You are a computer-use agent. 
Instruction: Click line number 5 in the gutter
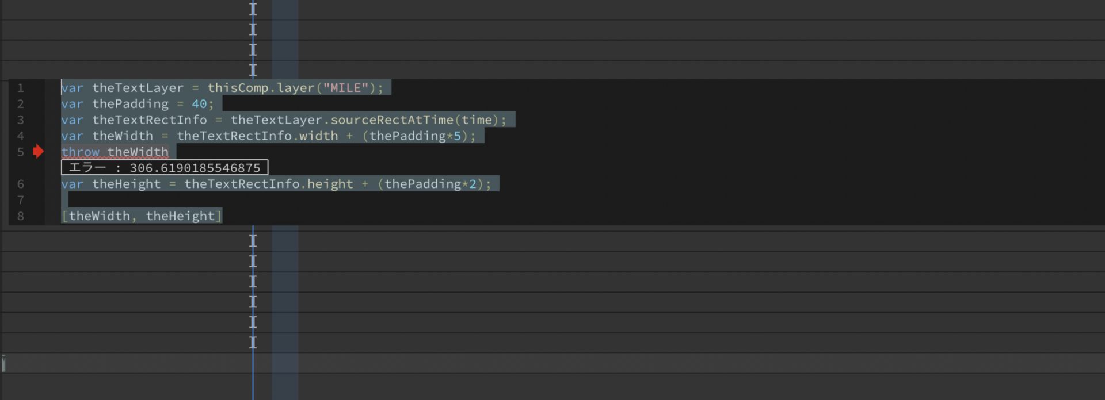[x=21, y=152]
